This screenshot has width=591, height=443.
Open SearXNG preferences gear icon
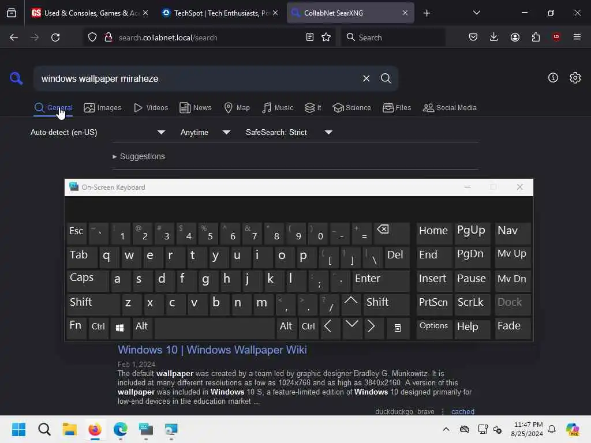575,78
